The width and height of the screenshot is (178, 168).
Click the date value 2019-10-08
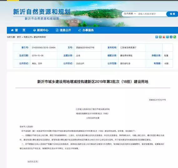[x=38, y=55]
